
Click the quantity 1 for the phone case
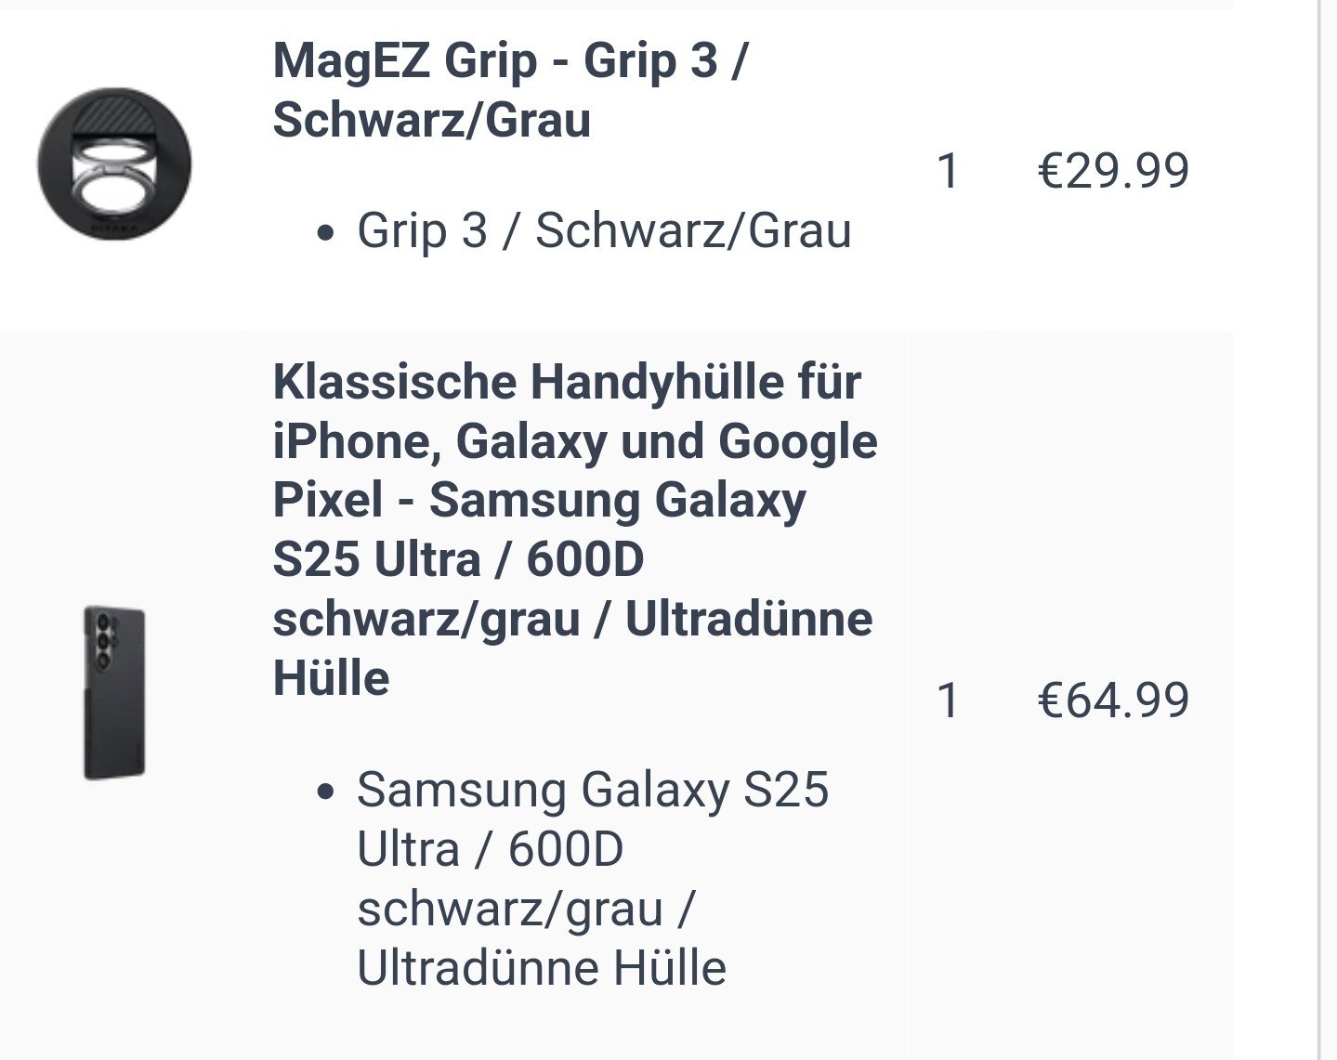(x=948, y=700)
